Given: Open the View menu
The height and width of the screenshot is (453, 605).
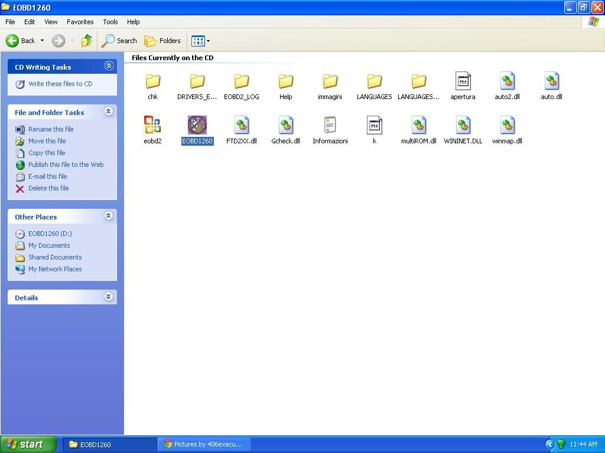Looking at the screenshot, I should click(51, 22).
